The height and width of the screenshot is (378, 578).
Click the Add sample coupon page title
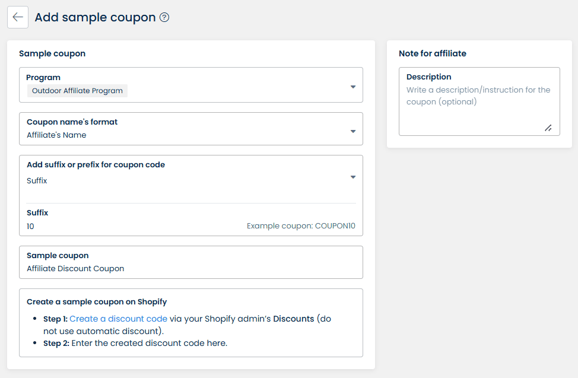(x=95, y=17)
